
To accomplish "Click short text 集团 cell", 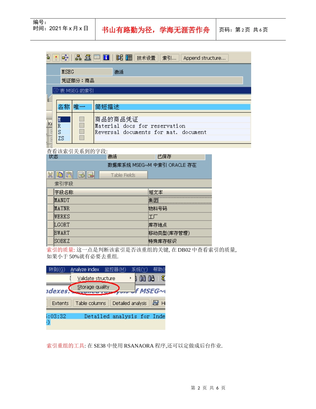I will [180, 201].
